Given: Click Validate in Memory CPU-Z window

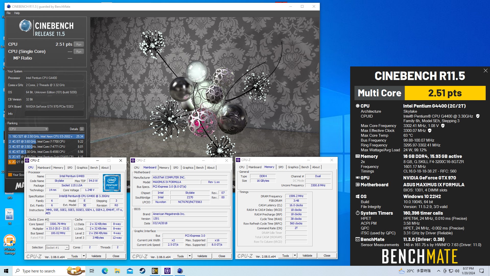Looking at the screenshot, I should click(307, 256).
